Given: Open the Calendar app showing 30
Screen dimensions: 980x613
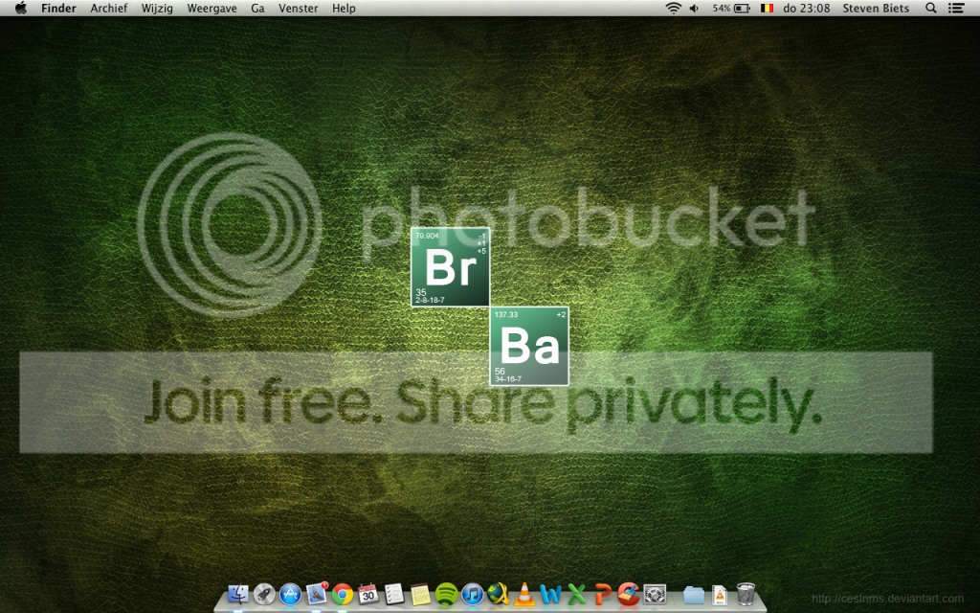Looking at the screenshot, I should pos(368,594).
